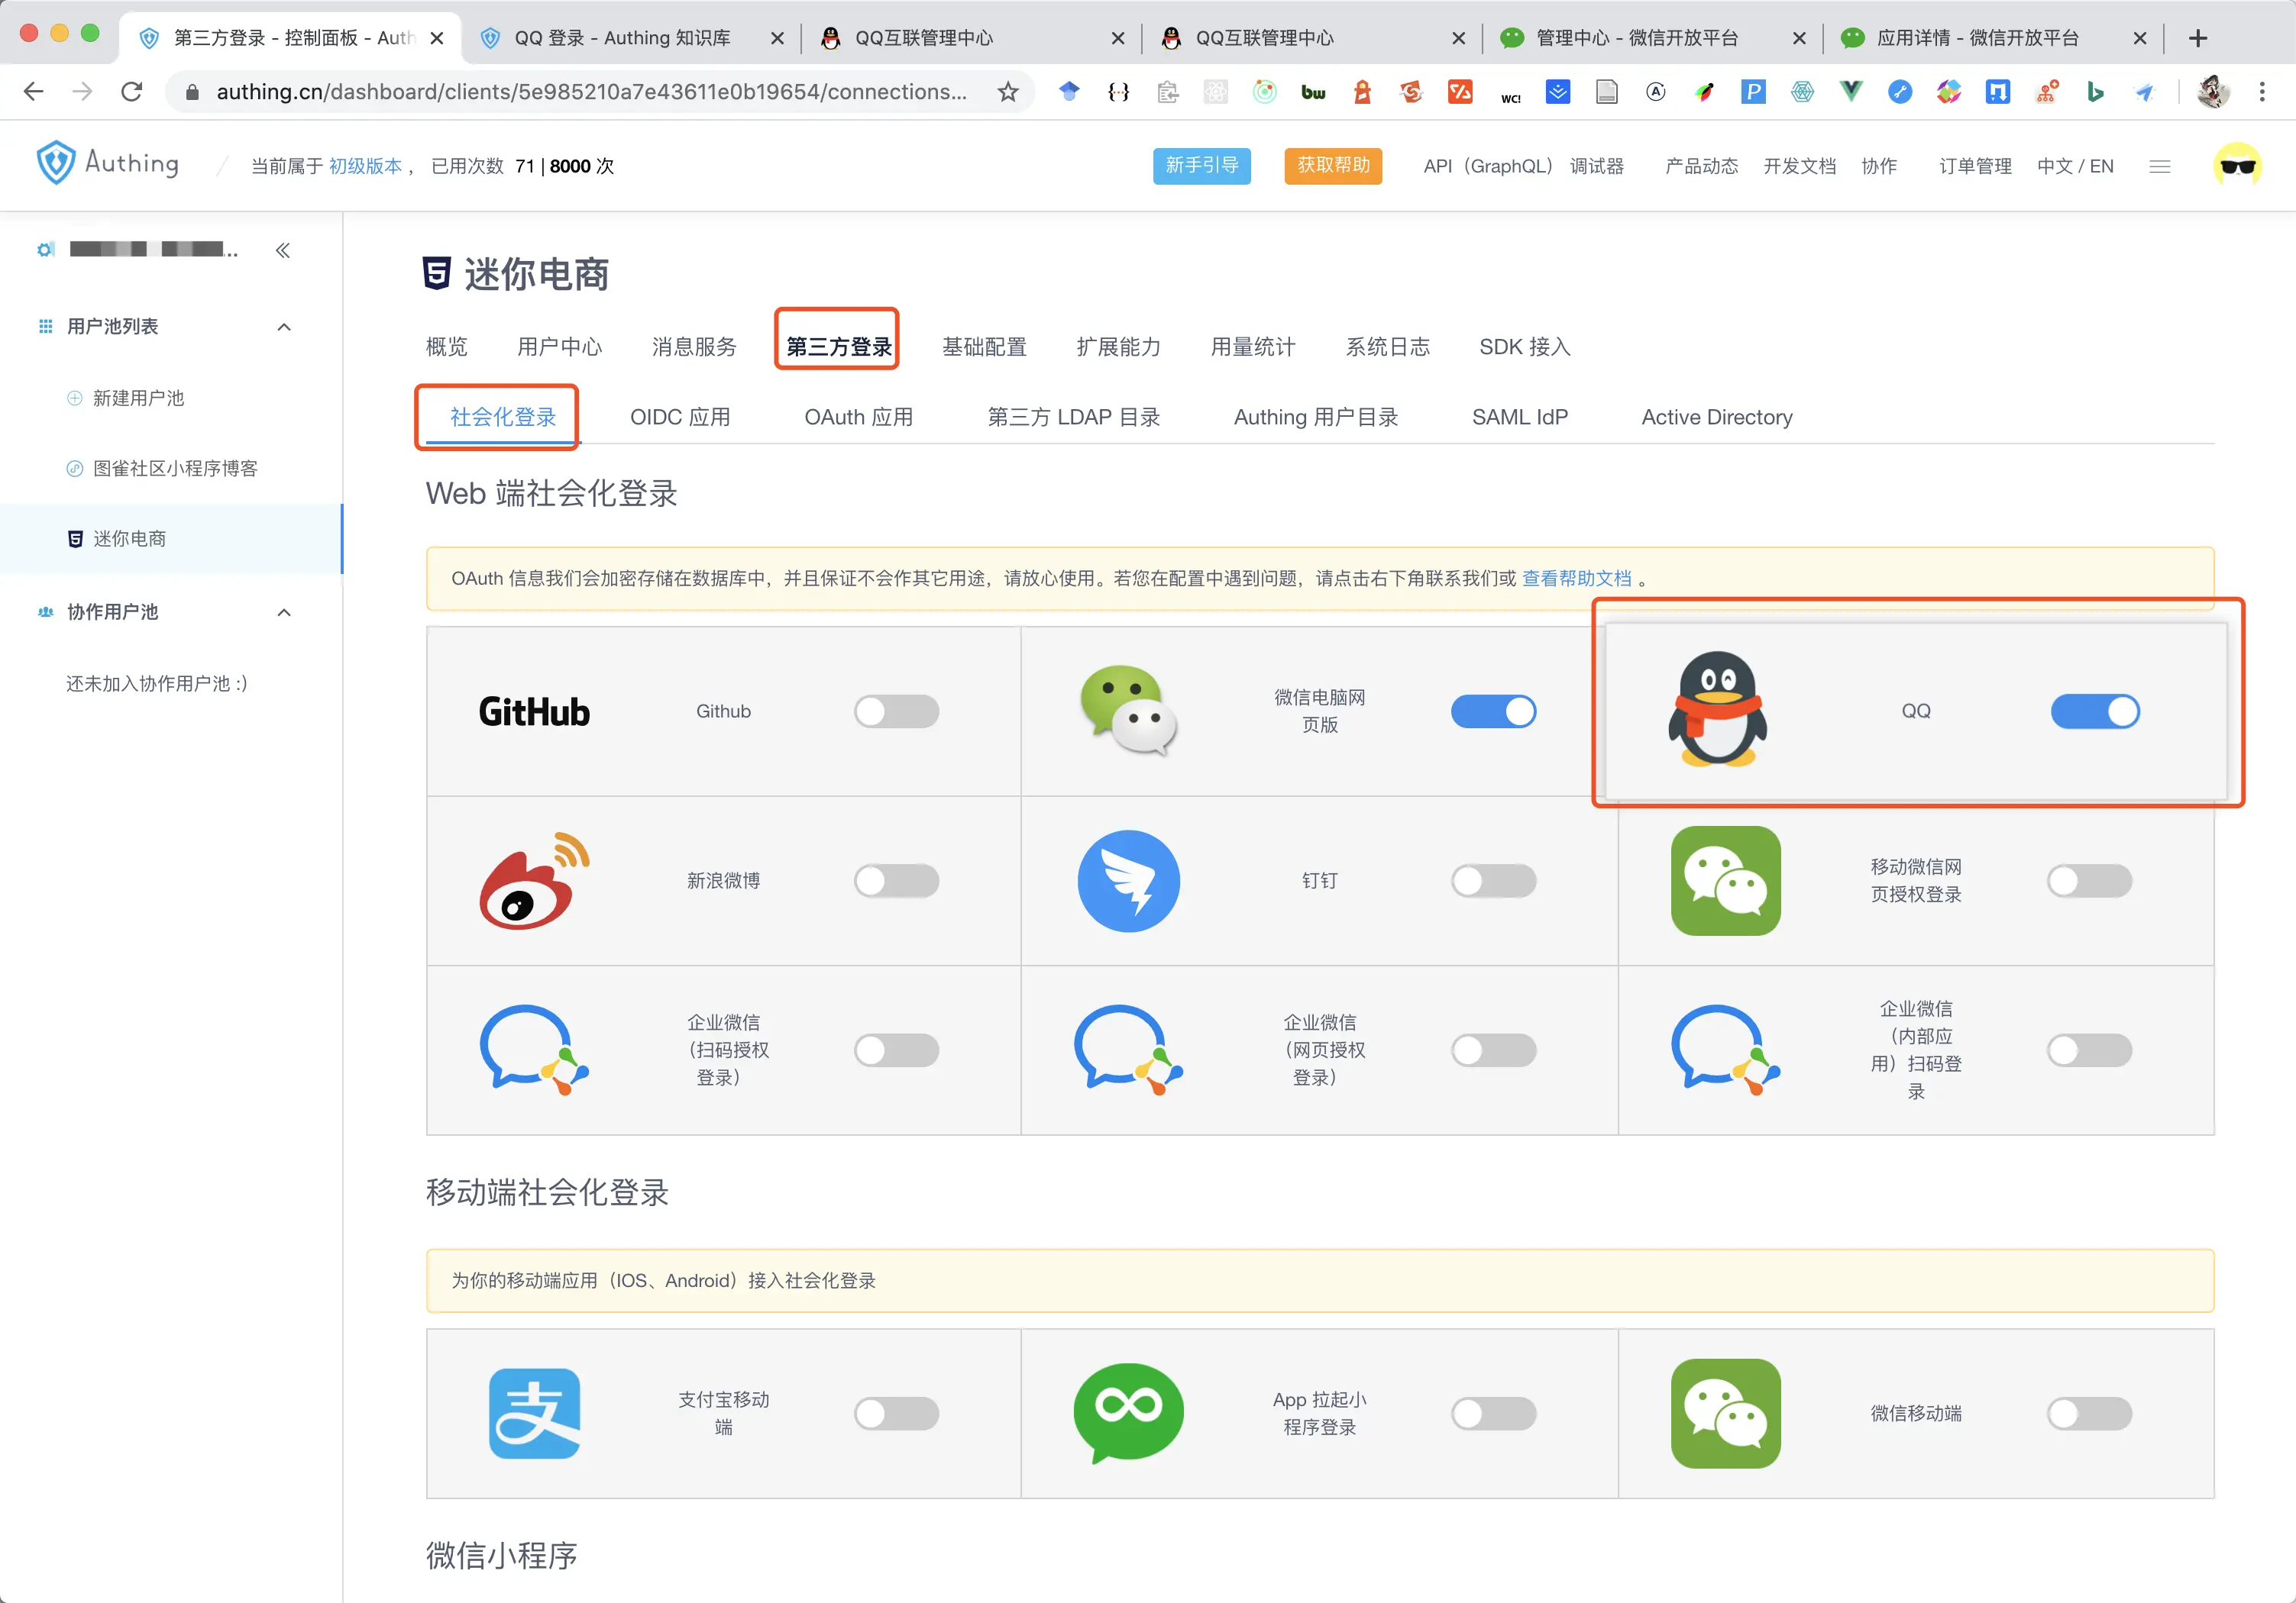2296x1603 pixels.
Task: Switch to OIDC 应用 sub-tab
Action: (680, 417)
